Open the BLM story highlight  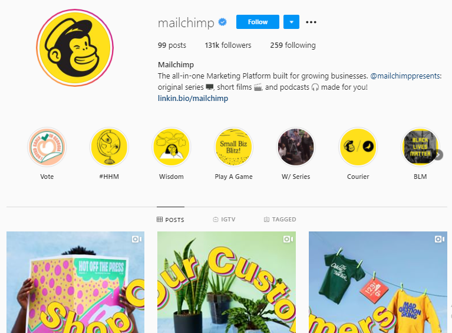coord(420,146)
